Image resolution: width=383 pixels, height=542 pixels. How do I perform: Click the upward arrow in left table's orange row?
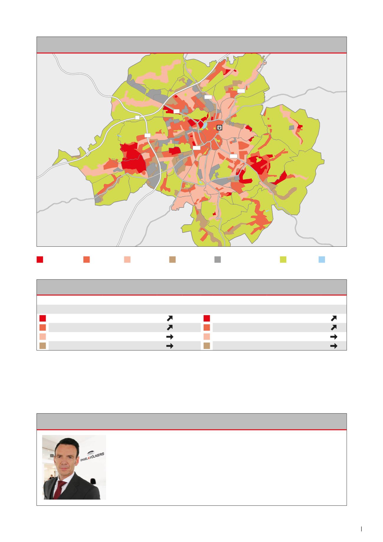[x=170, y=327]
